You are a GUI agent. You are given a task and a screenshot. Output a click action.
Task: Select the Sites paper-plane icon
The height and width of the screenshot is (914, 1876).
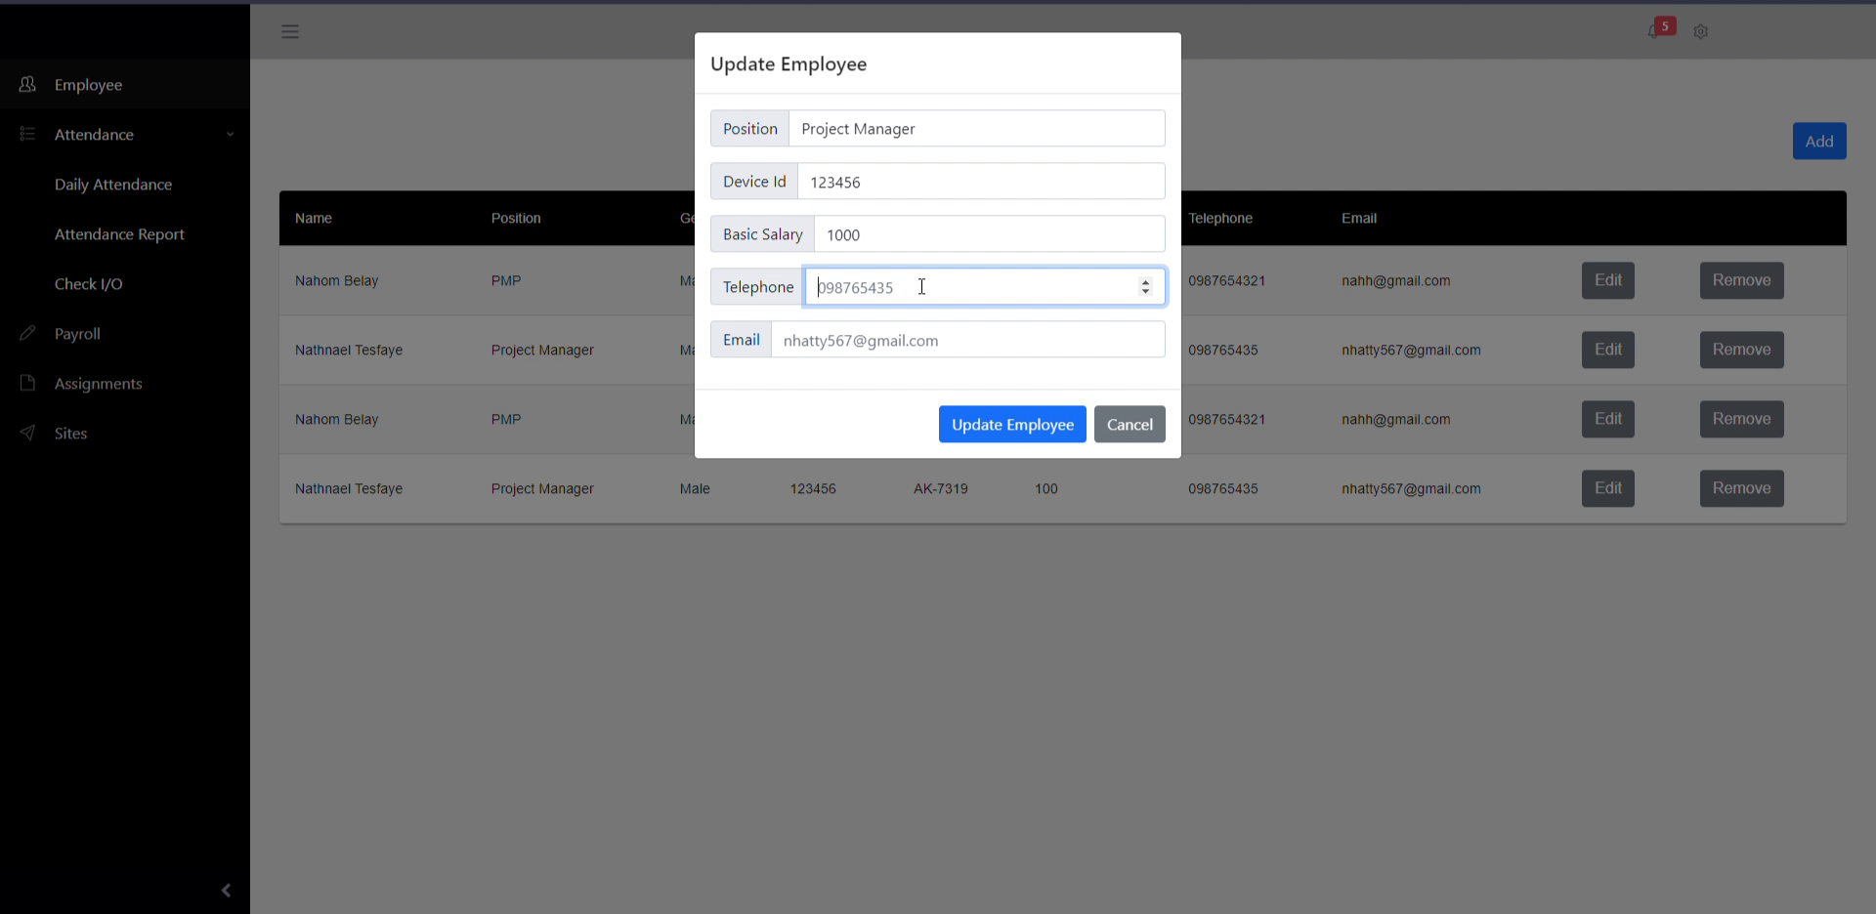coord(27,433)
